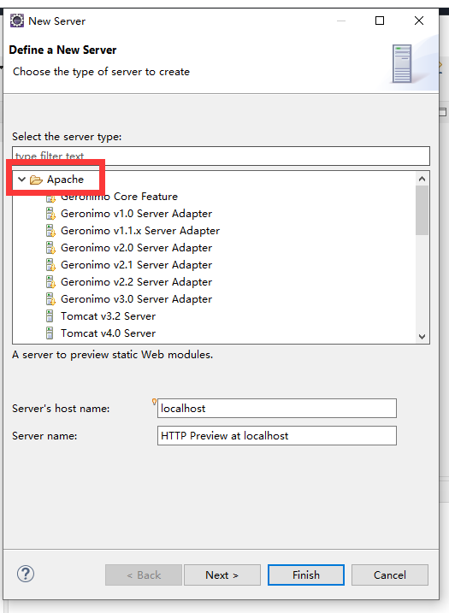
Task: Click Tomcat v4.0 Server icon
Action: click(50, 333)
